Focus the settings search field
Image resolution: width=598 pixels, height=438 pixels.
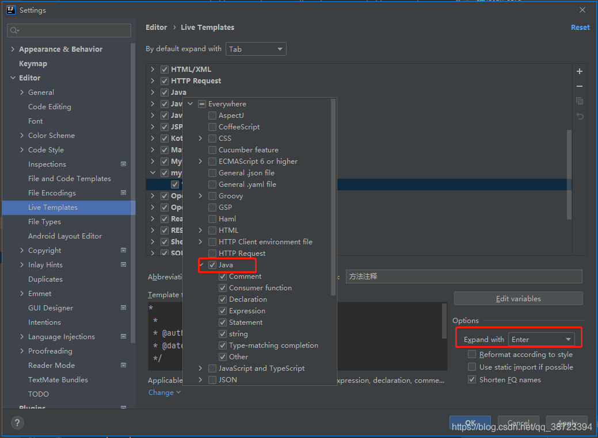click(x=69, y=30)
